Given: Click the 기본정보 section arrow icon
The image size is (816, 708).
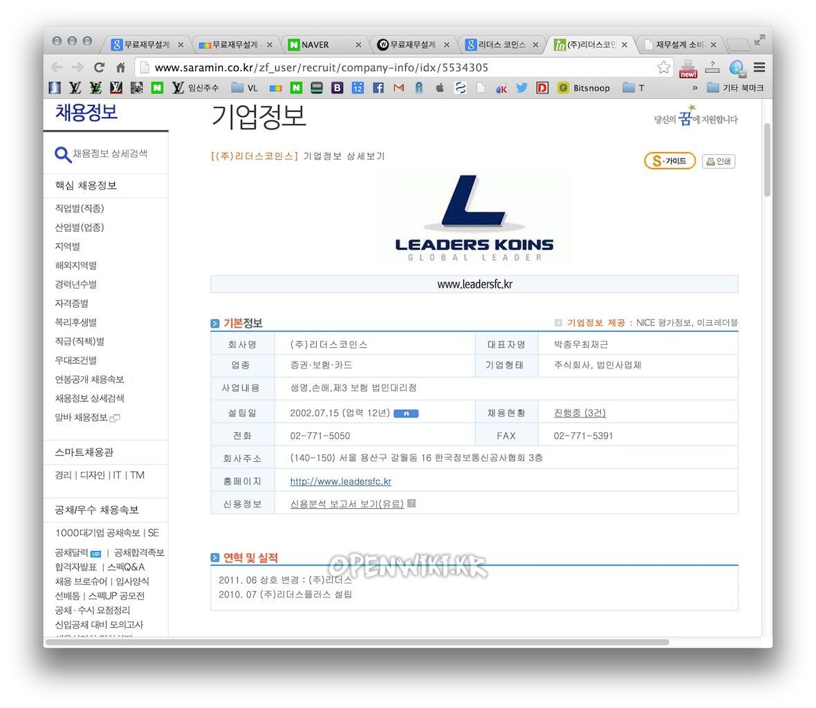Looking at the screenshot, I should pos(215,324).
